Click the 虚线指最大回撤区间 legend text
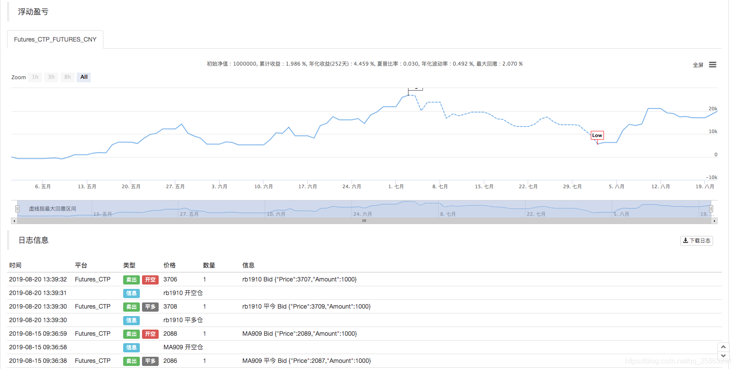The image size is (735, 369). coord(53,209)
